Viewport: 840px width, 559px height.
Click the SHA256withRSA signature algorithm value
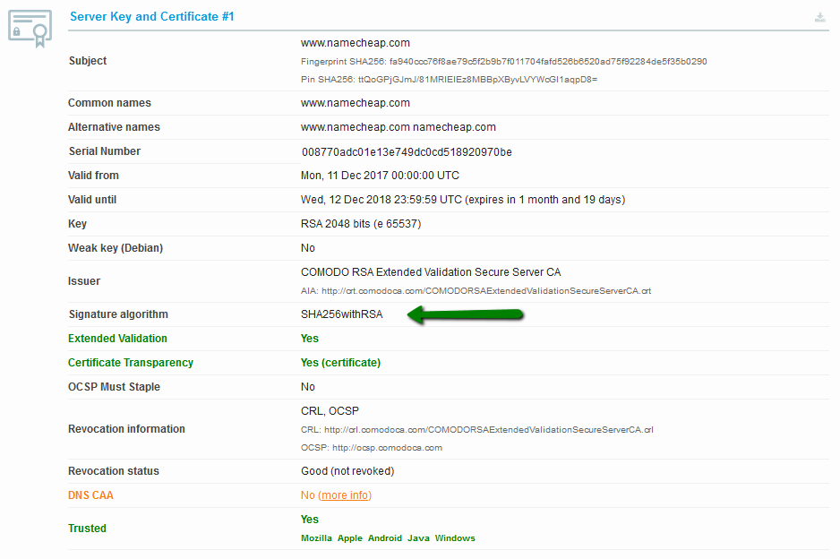coord(342,314)
